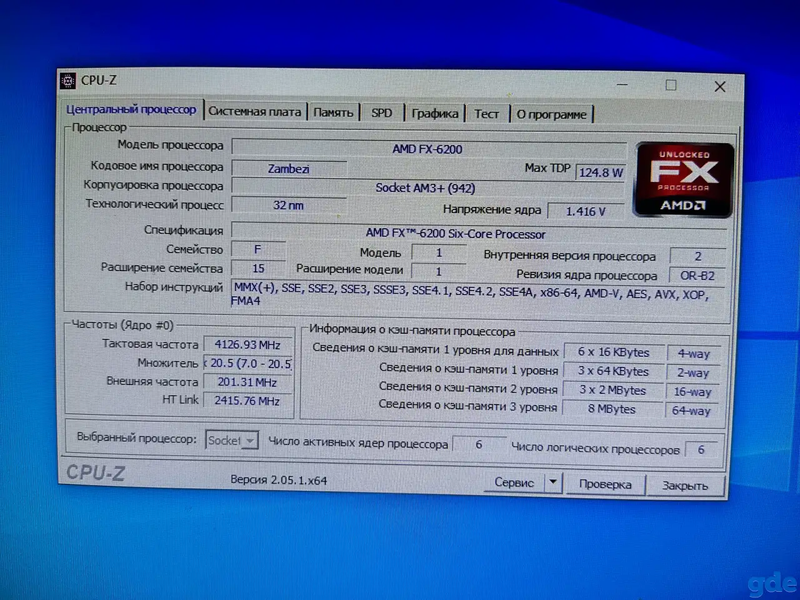Select the 16-way associativity value
Viewport: 800px width, 600px height.
[x=692, y=392]
